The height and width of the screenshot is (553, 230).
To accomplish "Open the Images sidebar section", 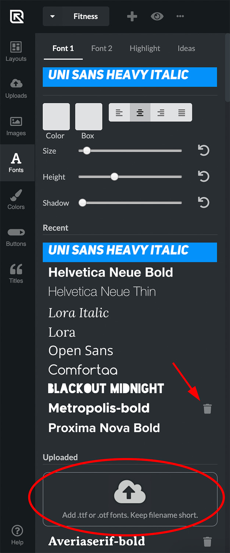I will click(x=16, y=126).
